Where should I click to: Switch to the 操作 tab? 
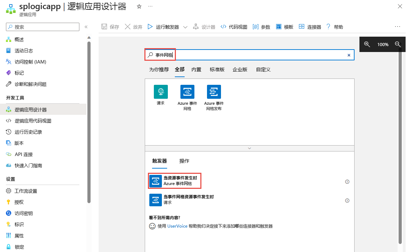[x=184, y=161]
